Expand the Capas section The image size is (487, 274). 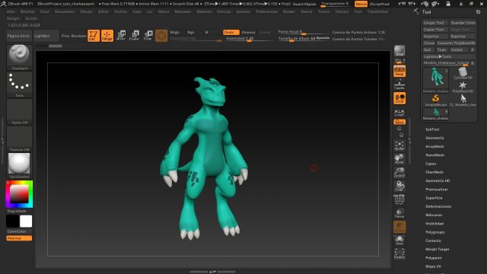point(431,164)
